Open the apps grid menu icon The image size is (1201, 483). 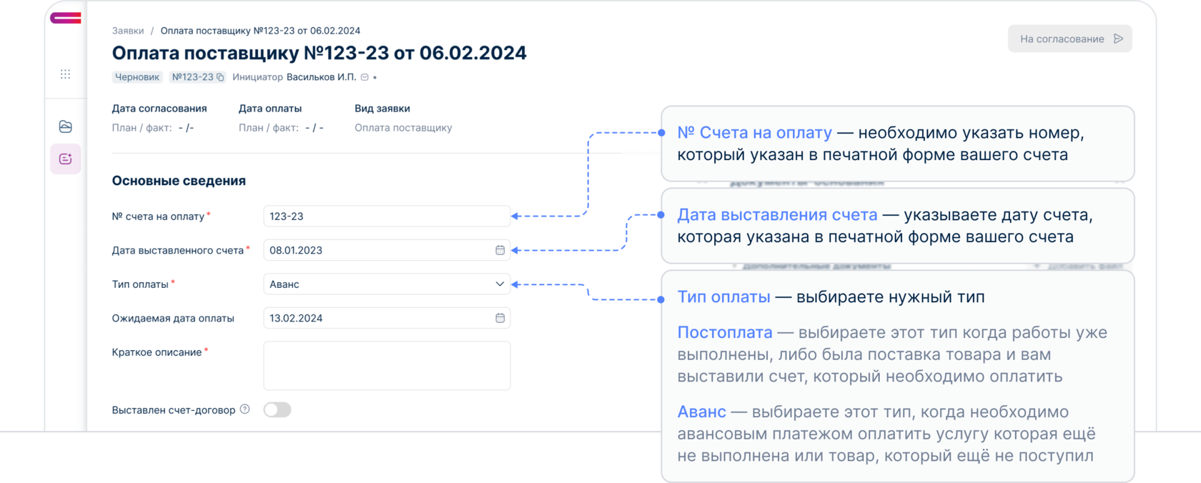coord(65,74)
